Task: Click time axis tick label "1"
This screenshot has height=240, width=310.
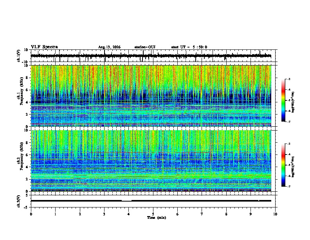Action: pos(55,214)
